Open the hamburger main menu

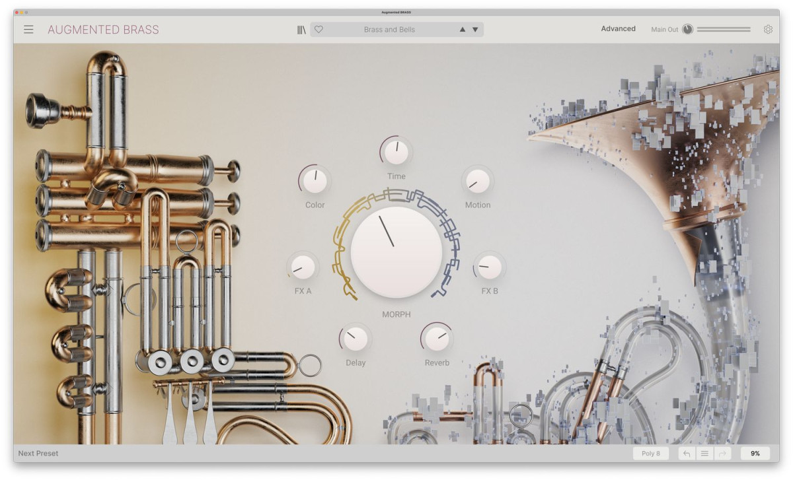point(28,29)
